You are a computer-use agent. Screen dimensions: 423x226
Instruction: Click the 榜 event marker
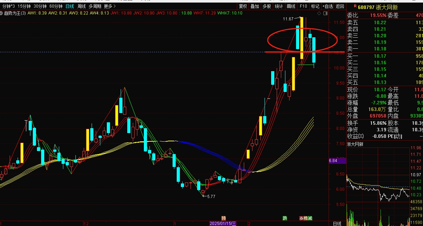click(306, 218)
